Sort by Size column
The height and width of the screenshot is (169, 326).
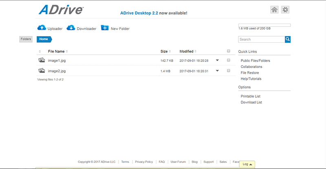(165, 51)
